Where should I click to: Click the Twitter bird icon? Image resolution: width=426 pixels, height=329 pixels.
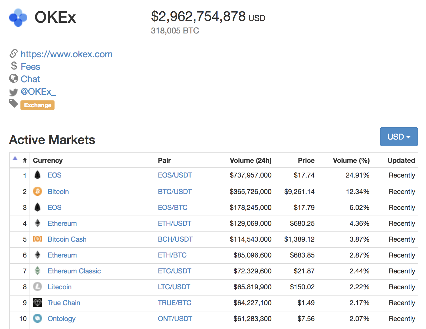pos(14,92)
